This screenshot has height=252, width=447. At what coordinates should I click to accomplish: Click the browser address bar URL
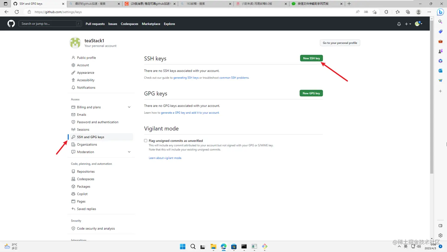[x=58, y=12]
